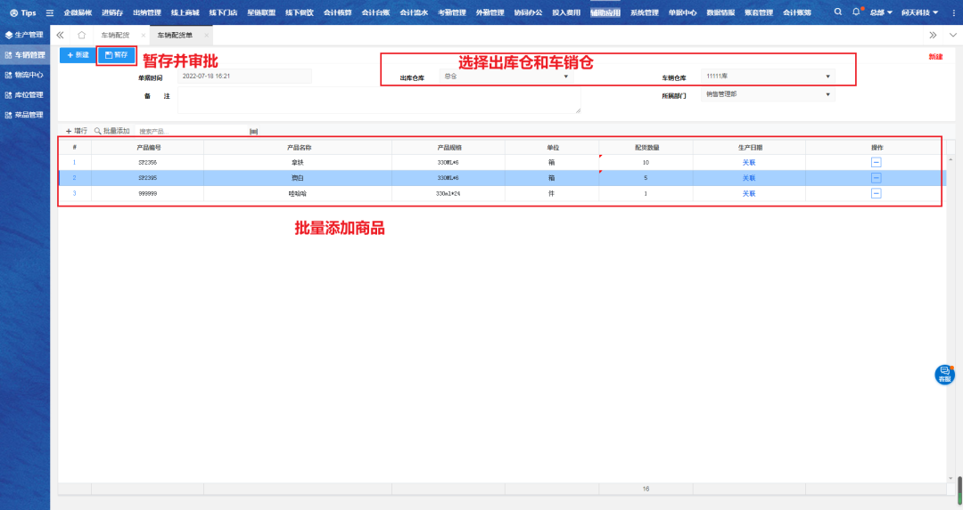The image size is (963, 510).
Task: Click the home icon tab
Action: pyautogui.click(x=81, y=35)
